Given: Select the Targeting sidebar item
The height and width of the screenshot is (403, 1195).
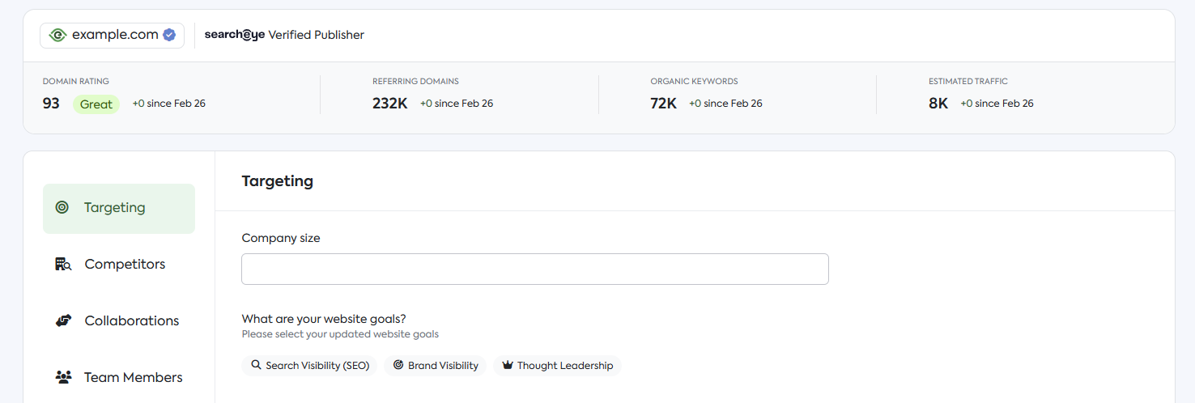Looking at the screenshot, I should coord(119,209).
